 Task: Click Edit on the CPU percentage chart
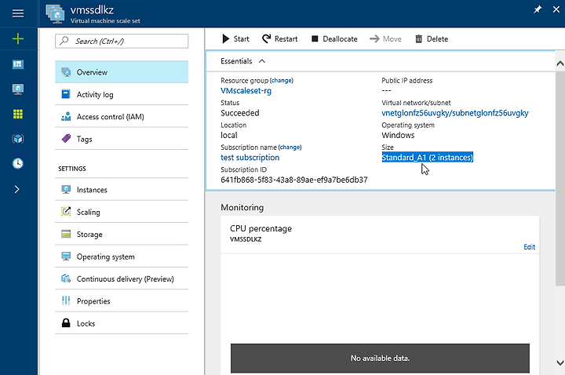click(530, 247)
